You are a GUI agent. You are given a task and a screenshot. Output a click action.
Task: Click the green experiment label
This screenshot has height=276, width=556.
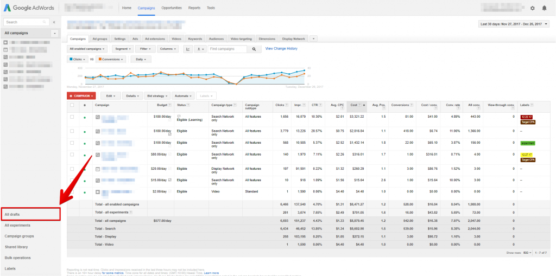(x=528, y=143)
